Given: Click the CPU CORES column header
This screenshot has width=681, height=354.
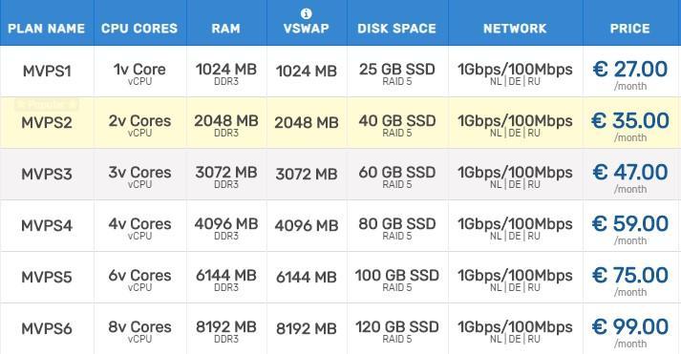Looking at the screenshot, I should (x=139, y=29).
